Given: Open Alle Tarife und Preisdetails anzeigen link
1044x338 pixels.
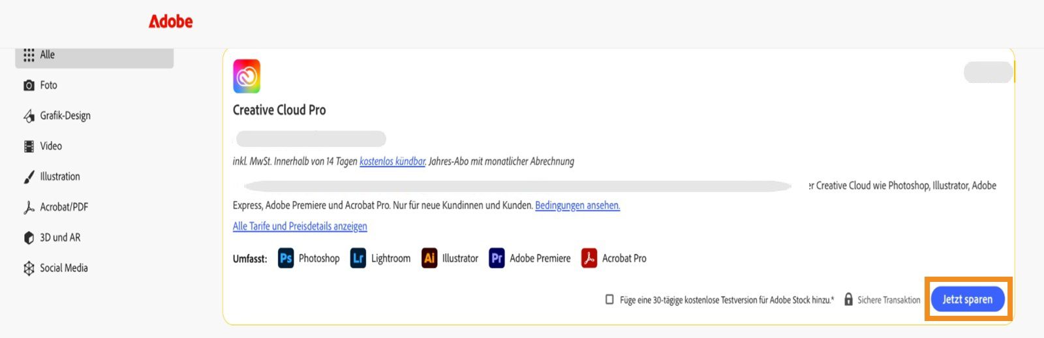Looking at the screenshot, I should tap(300, 226).
